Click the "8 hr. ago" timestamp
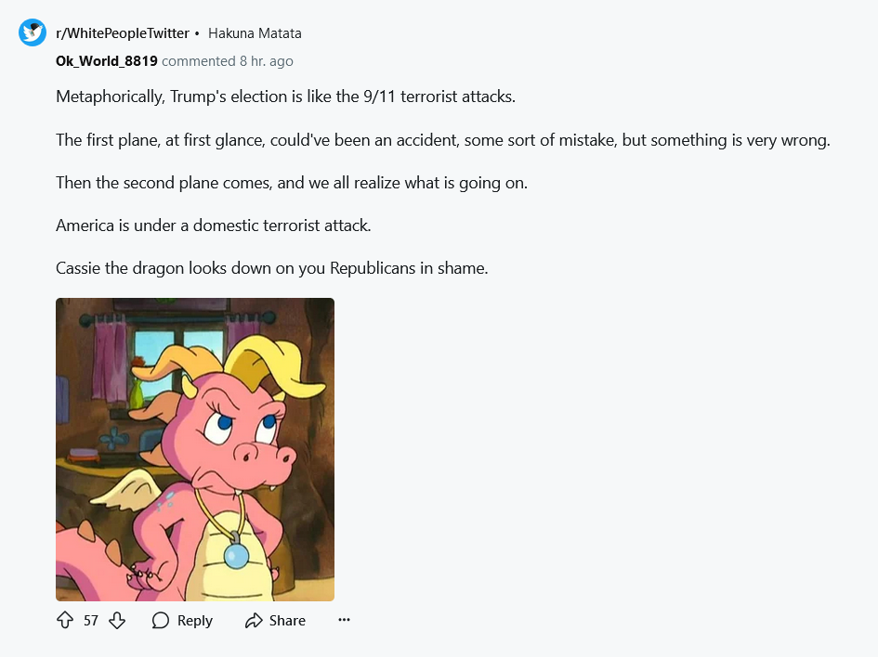This screenshot has height=657, width=878. (x=266, y=61)
